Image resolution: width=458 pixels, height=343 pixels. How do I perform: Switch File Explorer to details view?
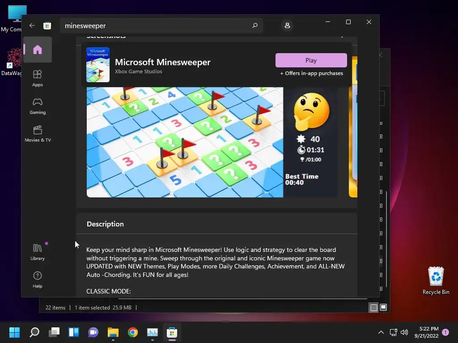click(x=373, y=307)
